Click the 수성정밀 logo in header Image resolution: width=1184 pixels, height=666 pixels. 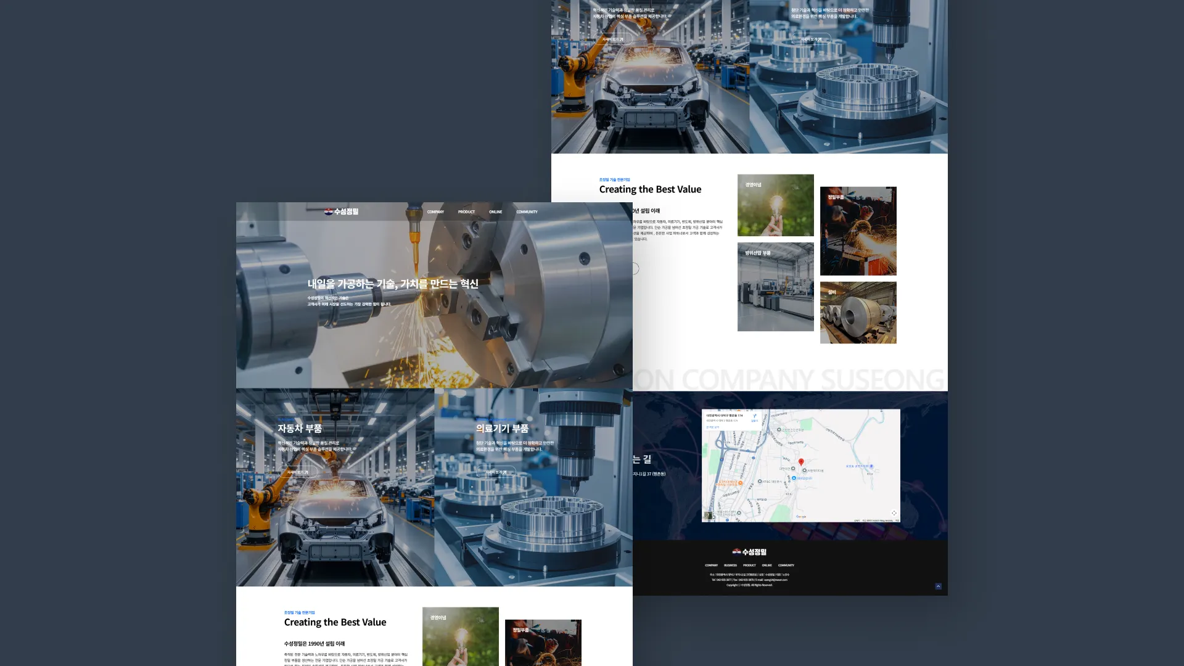(341, 212)
